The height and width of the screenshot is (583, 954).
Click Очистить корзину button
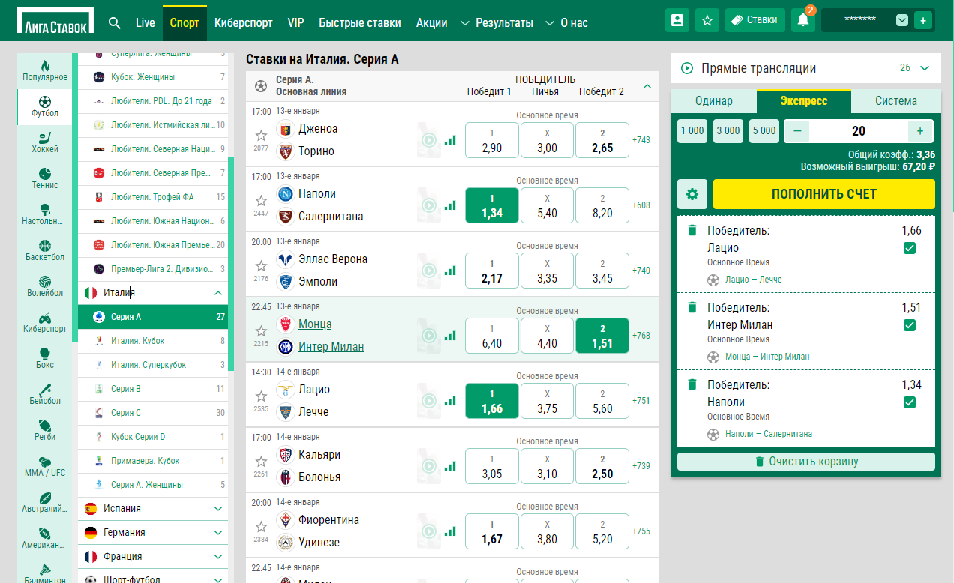click(x=806, y=462)
